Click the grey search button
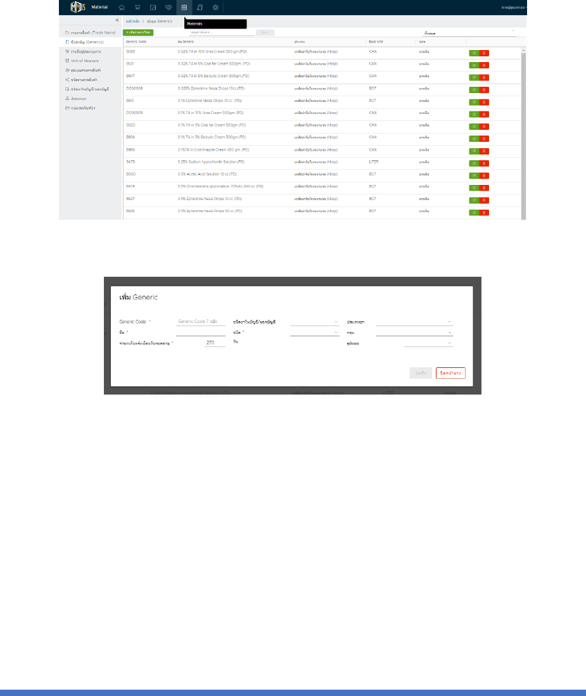The image size is (586, 696). pyautogui.click(x=265, y=32)
